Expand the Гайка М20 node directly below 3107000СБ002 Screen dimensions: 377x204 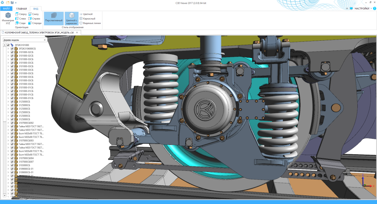click(x=8, y=126)
